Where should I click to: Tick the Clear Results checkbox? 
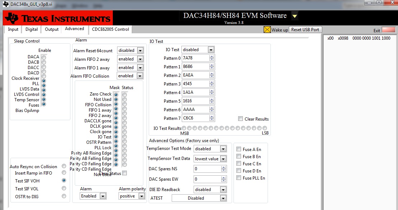240,119
